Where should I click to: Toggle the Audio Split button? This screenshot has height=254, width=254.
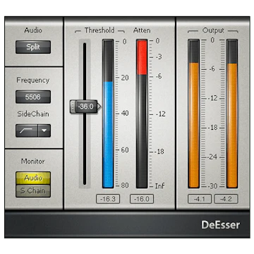click(x=33, y=47)
